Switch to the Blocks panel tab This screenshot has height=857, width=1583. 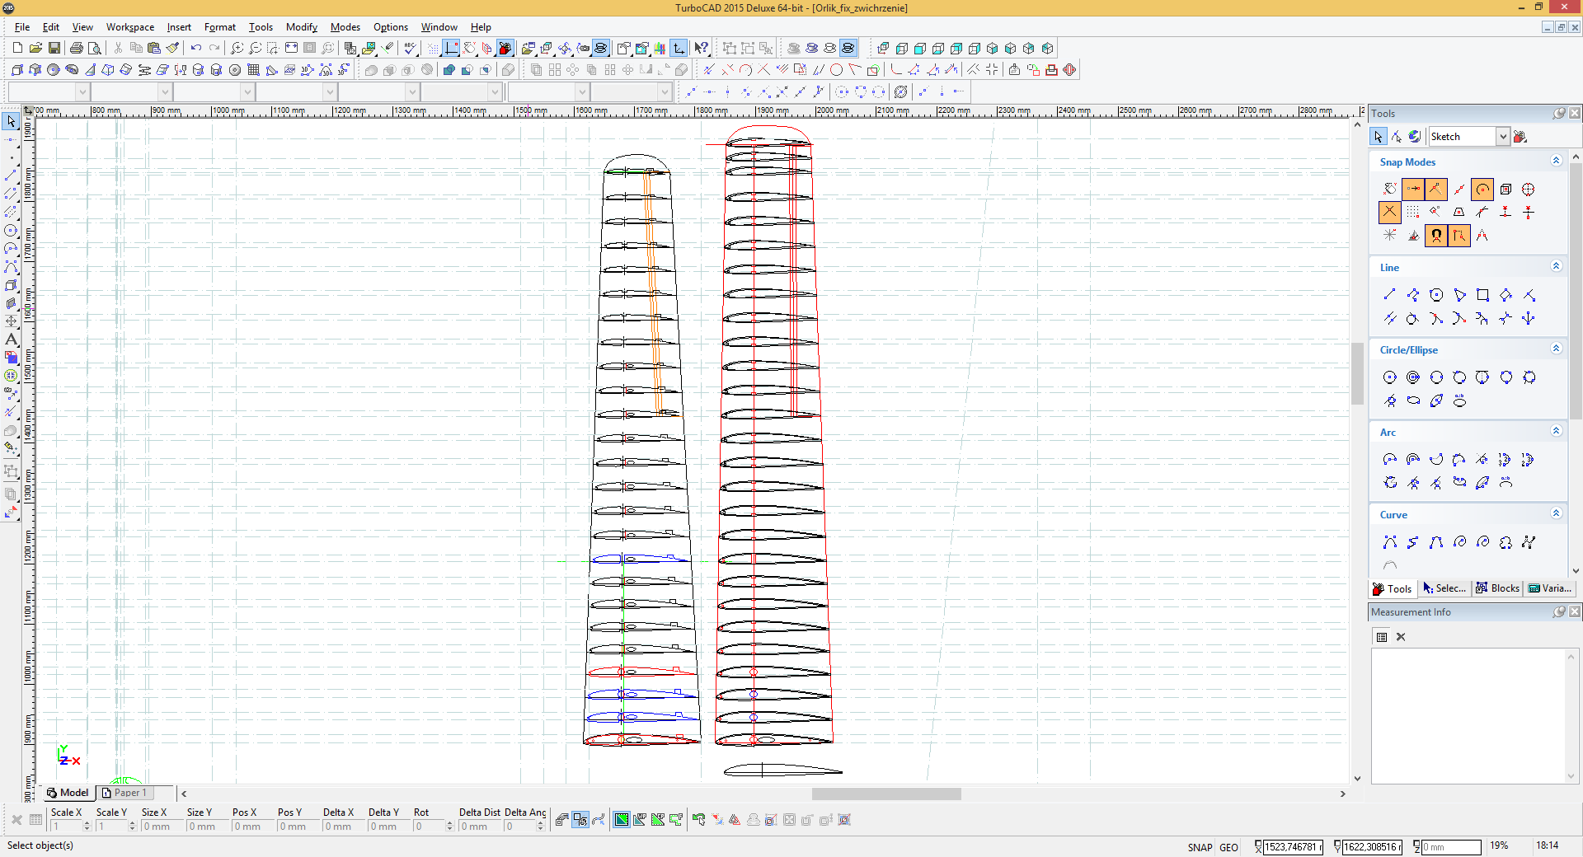click(x=1498, y=588)
